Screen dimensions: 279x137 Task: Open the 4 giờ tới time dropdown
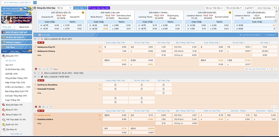[x=249, y=8]
